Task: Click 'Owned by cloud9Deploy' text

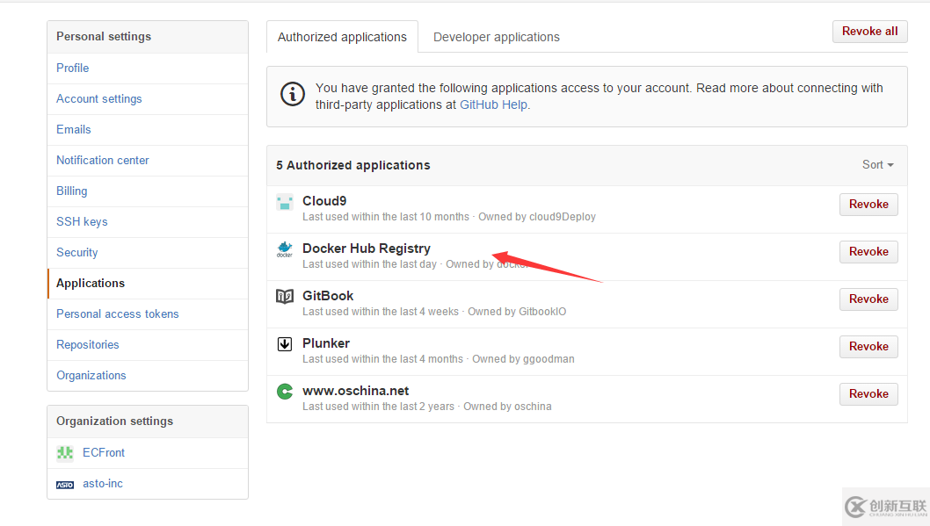Action: click(x=537, y=217)
